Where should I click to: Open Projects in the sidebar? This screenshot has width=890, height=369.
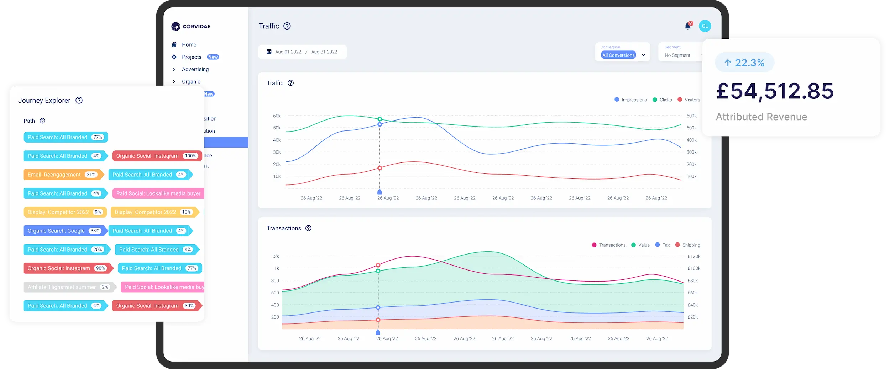tap(192, 57)
